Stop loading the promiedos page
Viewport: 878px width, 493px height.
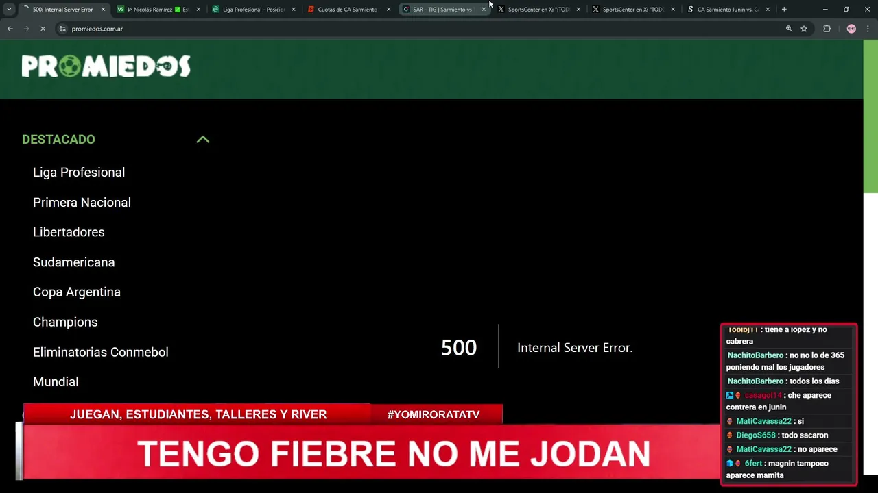(43, 29)
